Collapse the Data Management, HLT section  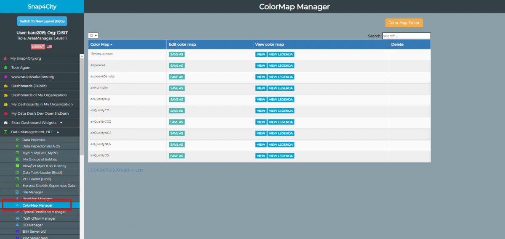tap(58, 132)
